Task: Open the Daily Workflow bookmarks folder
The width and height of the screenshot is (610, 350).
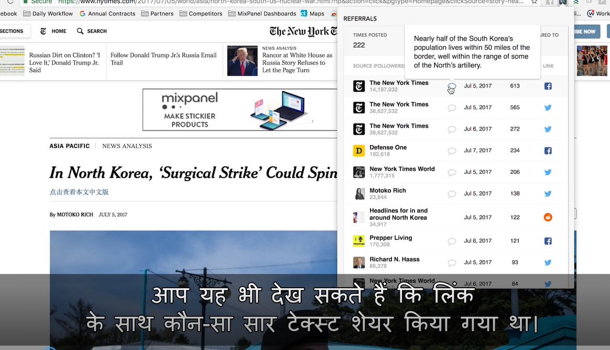Action: coord(48,14)
